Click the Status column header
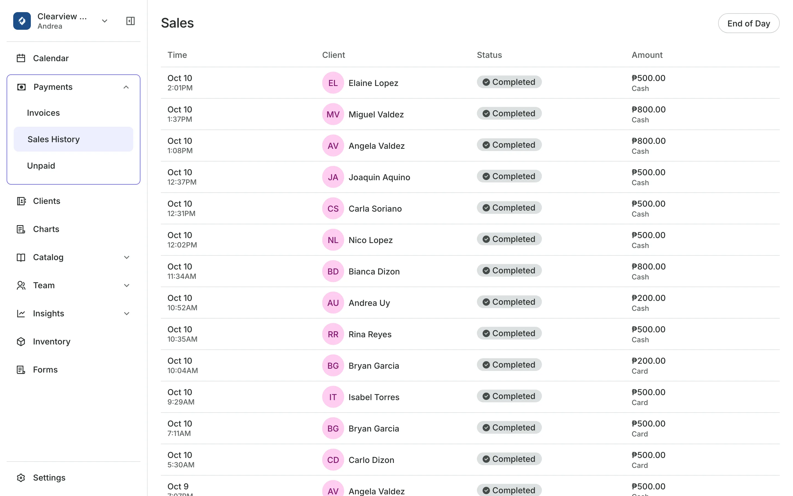 point(489,55)
